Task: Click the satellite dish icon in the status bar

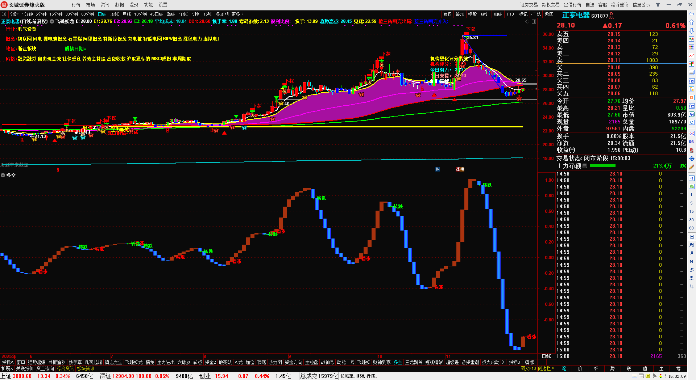Action: point(654,376)
